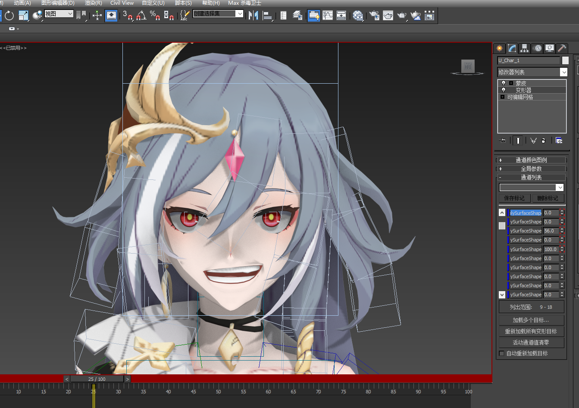This screenshot has height=408, width=579.
Task: Expand the 蒙皮 modifier sub-objects
Action: click(511, 83)
